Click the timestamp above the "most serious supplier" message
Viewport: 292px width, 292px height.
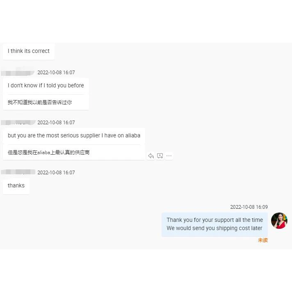(x=56, y=123)
